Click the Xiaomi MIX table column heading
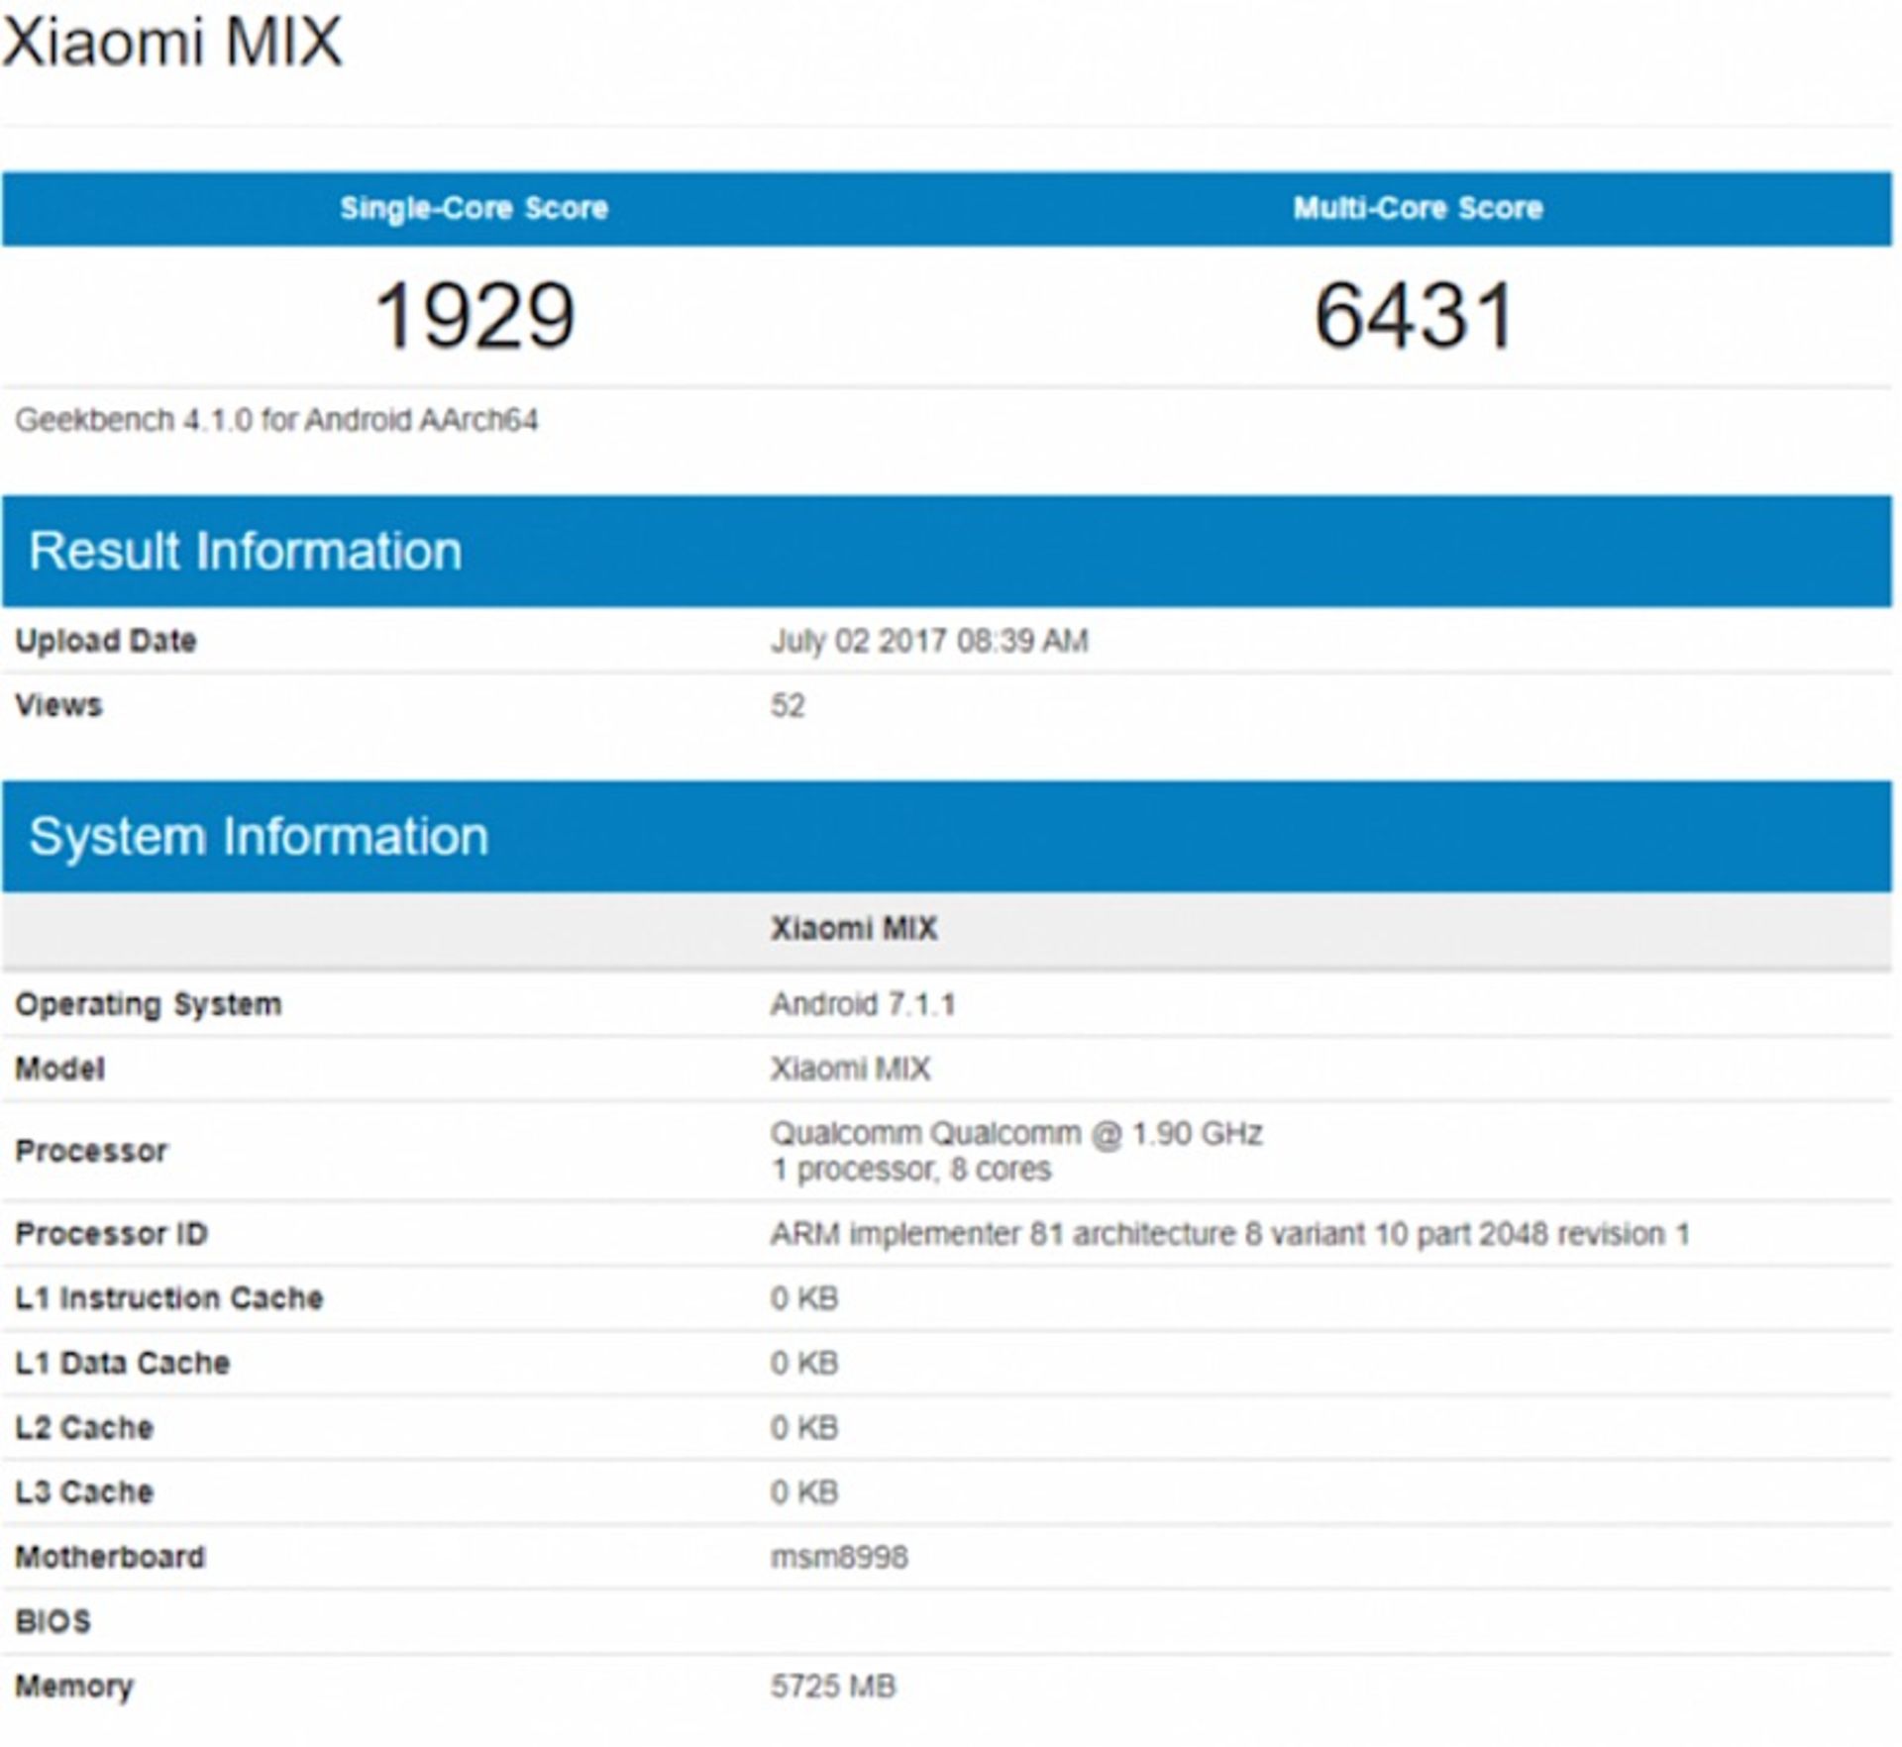The image size is (1902, 1747). pyautogui.click(x=854, y=928)
